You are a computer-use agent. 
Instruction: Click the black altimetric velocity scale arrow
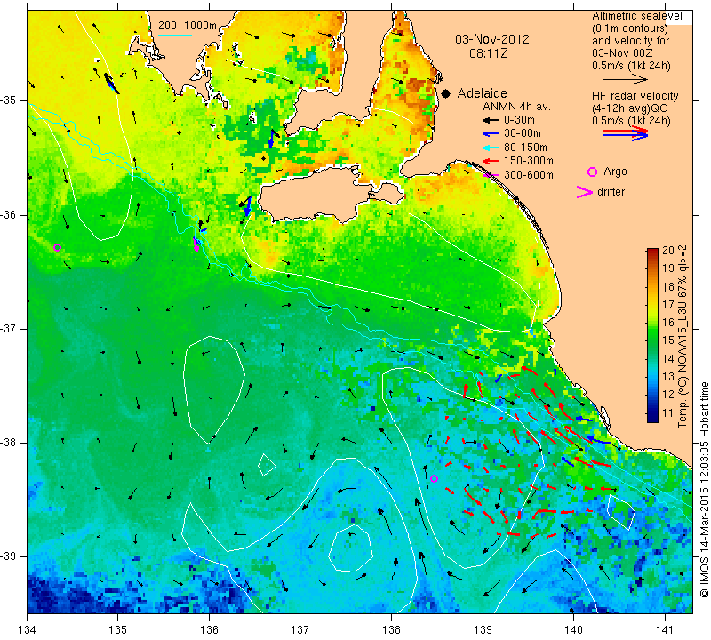625,79
